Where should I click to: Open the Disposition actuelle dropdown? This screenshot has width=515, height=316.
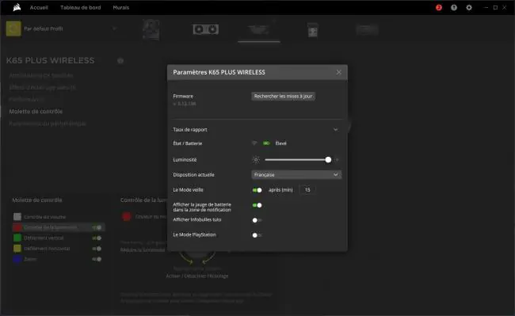click(x=296, y=174)
